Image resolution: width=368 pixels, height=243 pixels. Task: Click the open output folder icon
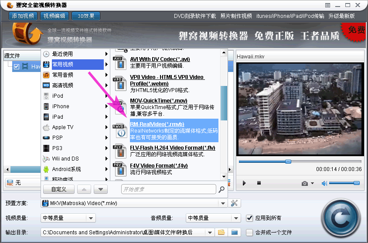tap(235, 233)
